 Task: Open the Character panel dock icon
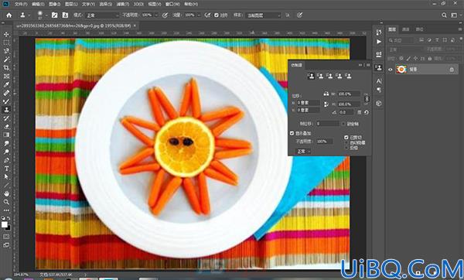379,80
